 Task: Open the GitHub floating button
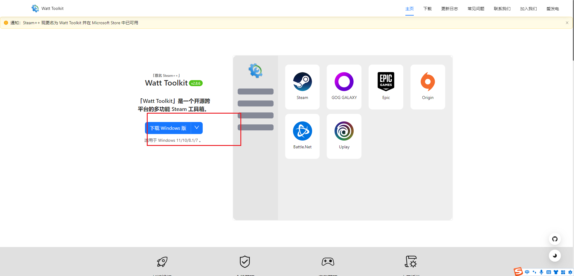pos(555,239)
